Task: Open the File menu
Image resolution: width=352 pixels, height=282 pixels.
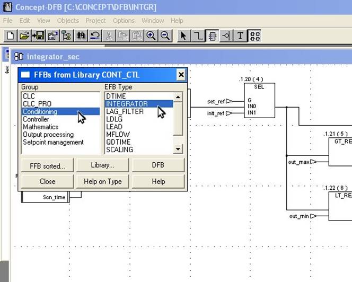Action: [8, 21]
